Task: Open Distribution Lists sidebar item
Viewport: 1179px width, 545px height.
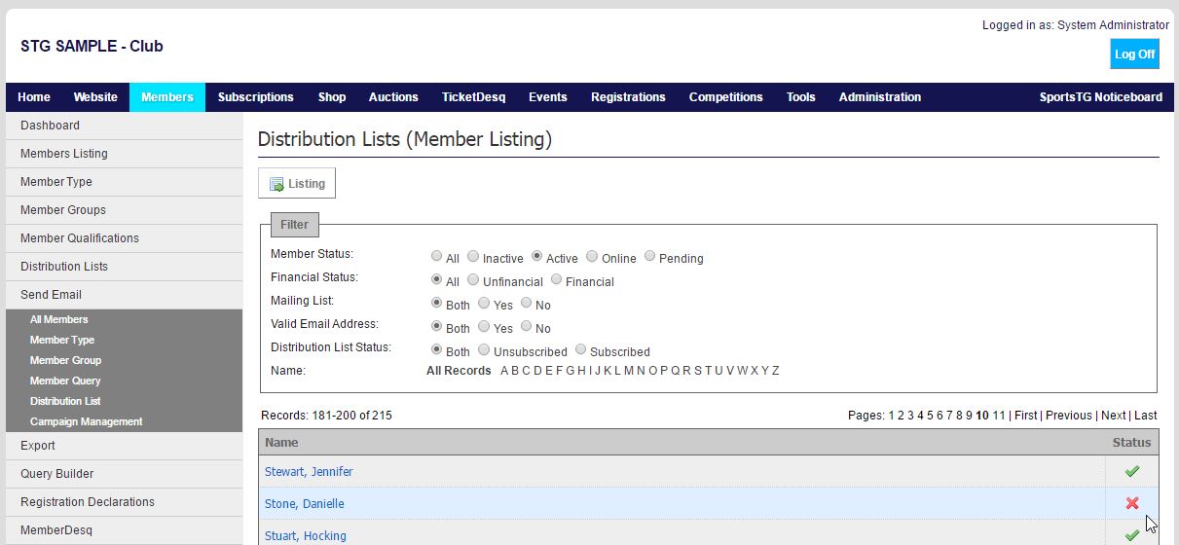Action: point(124,267)
